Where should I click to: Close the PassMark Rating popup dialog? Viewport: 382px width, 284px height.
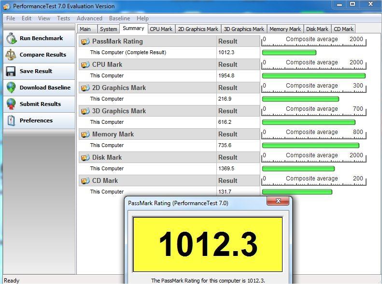278,201
